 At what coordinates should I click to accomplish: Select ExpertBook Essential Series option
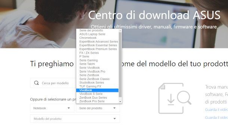[97, 45]
